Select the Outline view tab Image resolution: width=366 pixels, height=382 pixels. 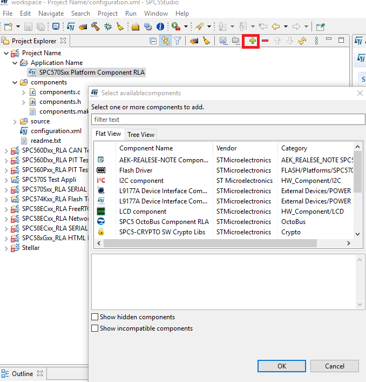click(x=22, y=373)
